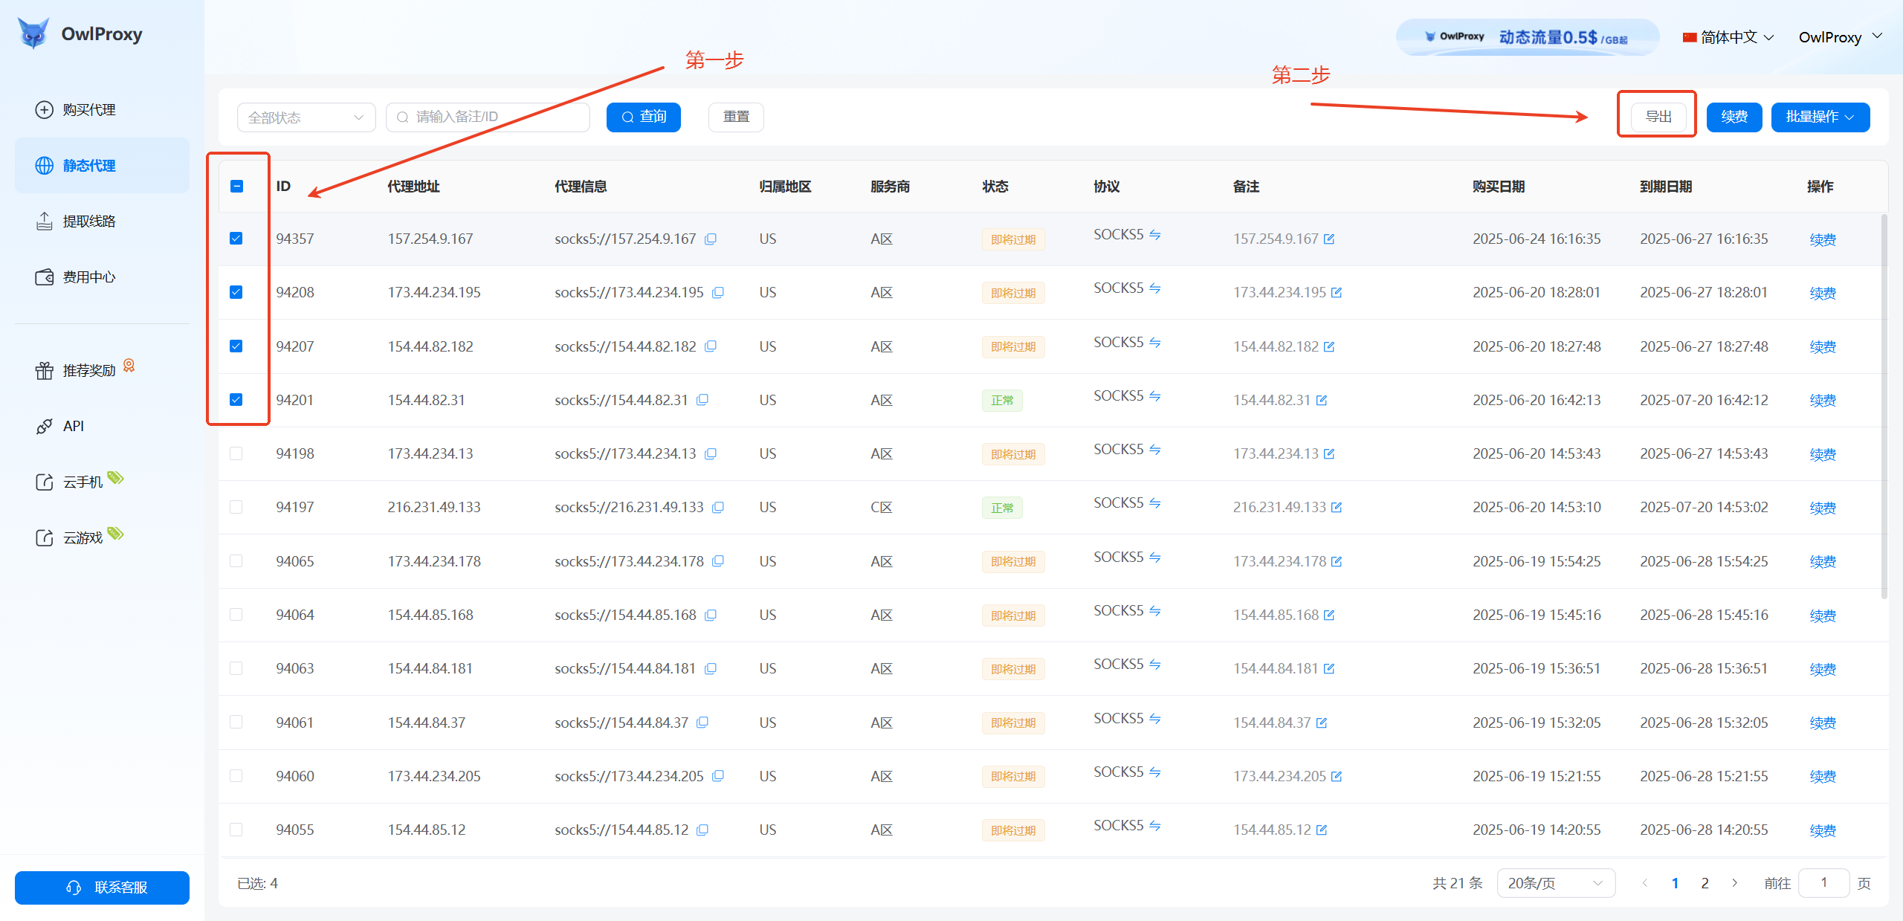Viewport: 1903px width, 921px height.
Task: Check row 94065 checkbox
Action: (x=236, y=561)
